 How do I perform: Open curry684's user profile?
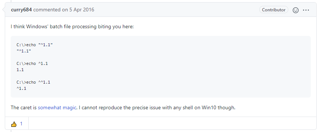point(21,10)
